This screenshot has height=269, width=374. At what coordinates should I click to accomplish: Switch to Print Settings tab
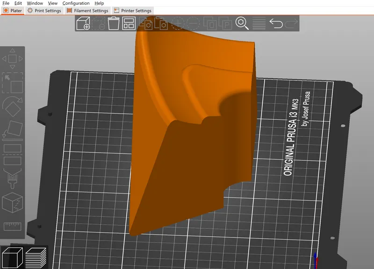pyautogui.click(x=44, y=11)
